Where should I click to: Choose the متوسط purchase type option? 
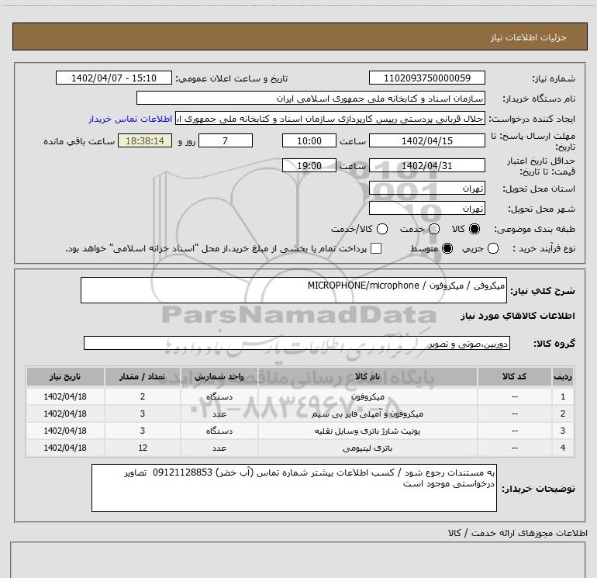tap(447, 248)
